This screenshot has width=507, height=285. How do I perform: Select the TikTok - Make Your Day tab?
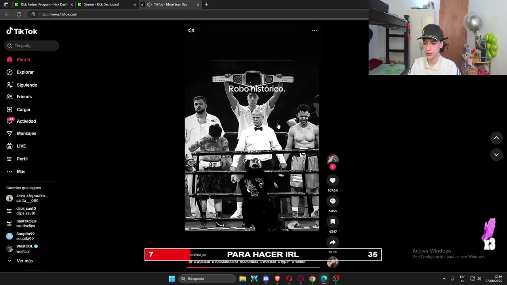(170, 4)
